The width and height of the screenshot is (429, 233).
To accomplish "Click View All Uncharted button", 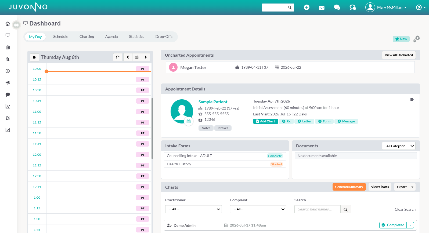I will (x=399, y=55).
